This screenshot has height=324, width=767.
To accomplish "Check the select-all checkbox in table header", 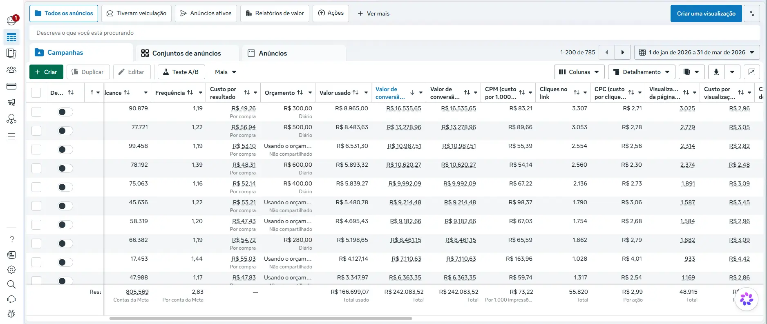I will pyautogui.click(x=36, y=93).
